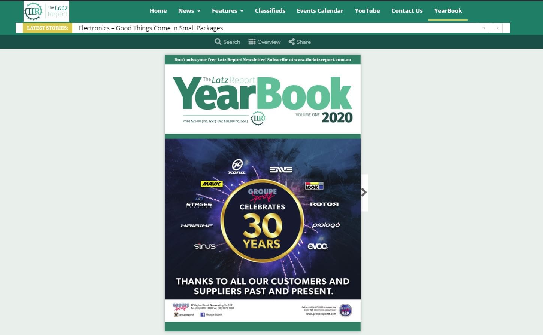
Task: Click the LR gear emblem under YearBook title
Action: pyautogui.click(x=258, y=118)
